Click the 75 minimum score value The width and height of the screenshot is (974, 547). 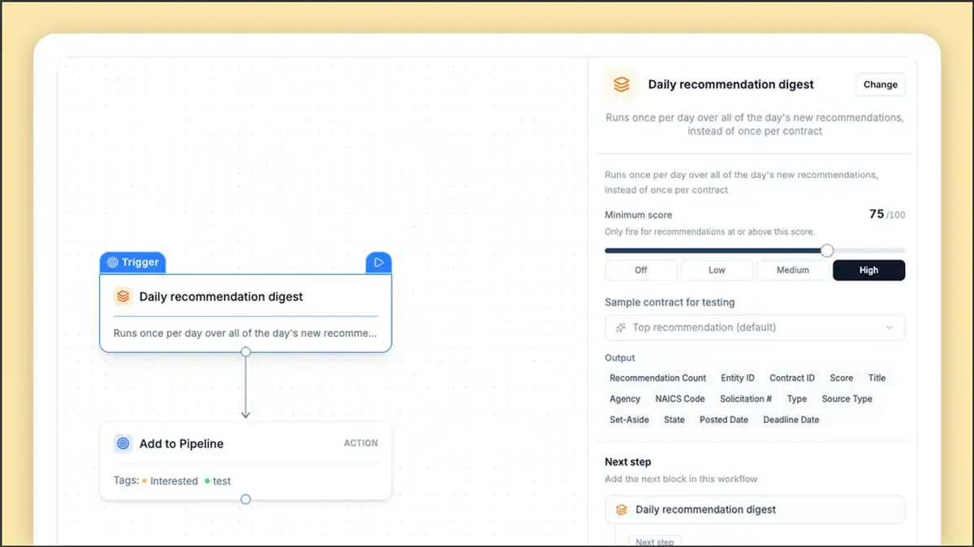coord(877,214)
